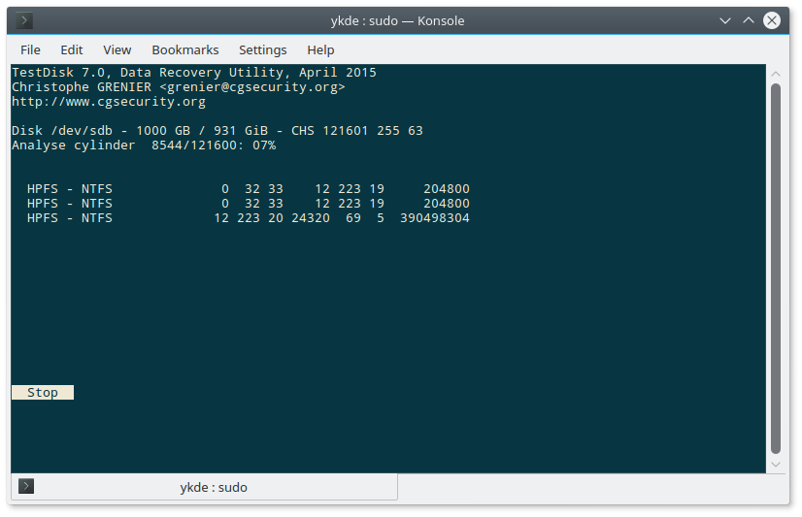Click the terminal icon on ykde : sudo tab
The height and width of the screenshot is (517, 802).
tap(26, 486)
